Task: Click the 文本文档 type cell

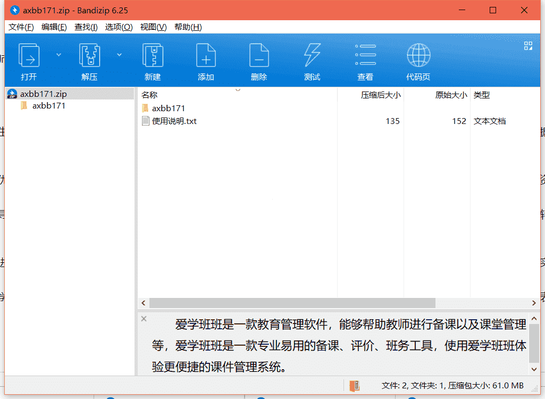Action: point(489,121)
